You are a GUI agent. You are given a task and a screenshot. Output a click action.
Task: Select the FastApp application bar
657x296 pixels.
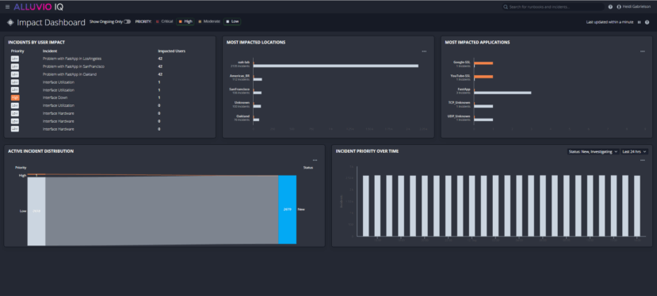point(502,93)
